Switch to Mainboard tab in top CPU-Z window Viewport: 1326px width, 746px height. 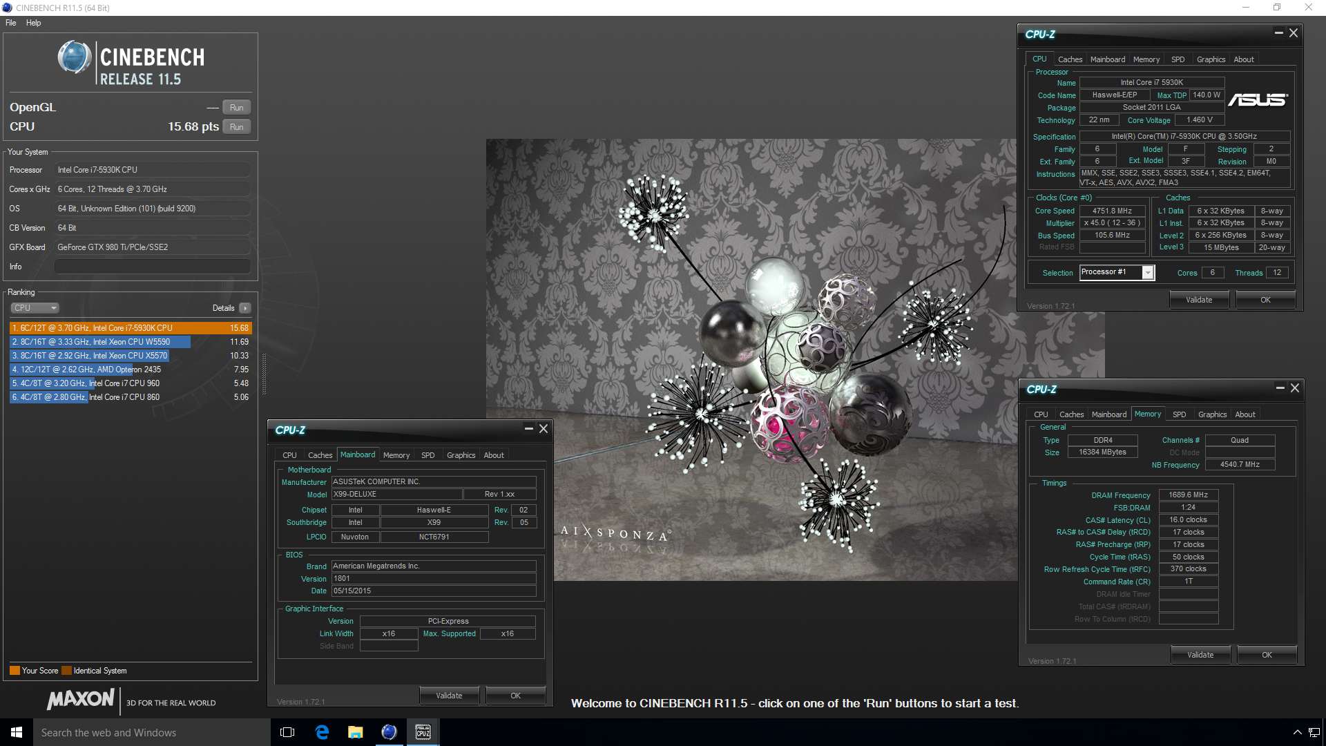tap(1108, 59)
